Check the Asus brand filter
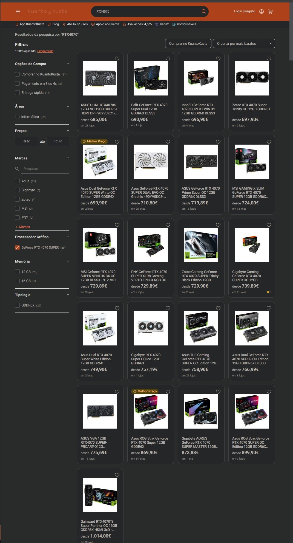Image resolution: width=293 pixels, height=543 pixels. click(x=17, y=181)
